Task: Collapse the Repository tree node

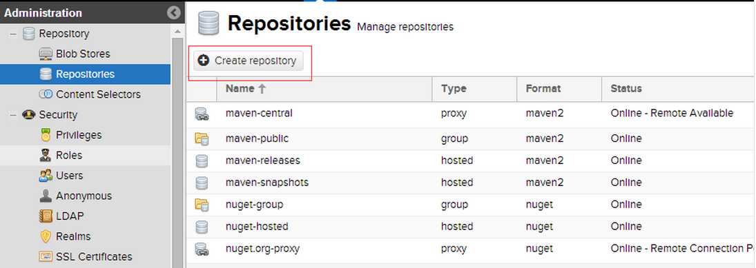Action: 13,34
